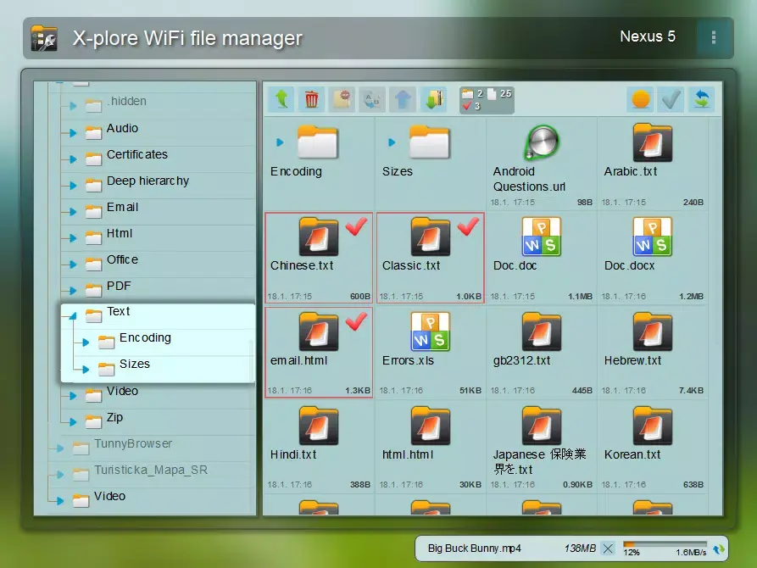Click the refresh sync arrows icon
This screenshot has height=568, width=757.
[x=701, y=99]
